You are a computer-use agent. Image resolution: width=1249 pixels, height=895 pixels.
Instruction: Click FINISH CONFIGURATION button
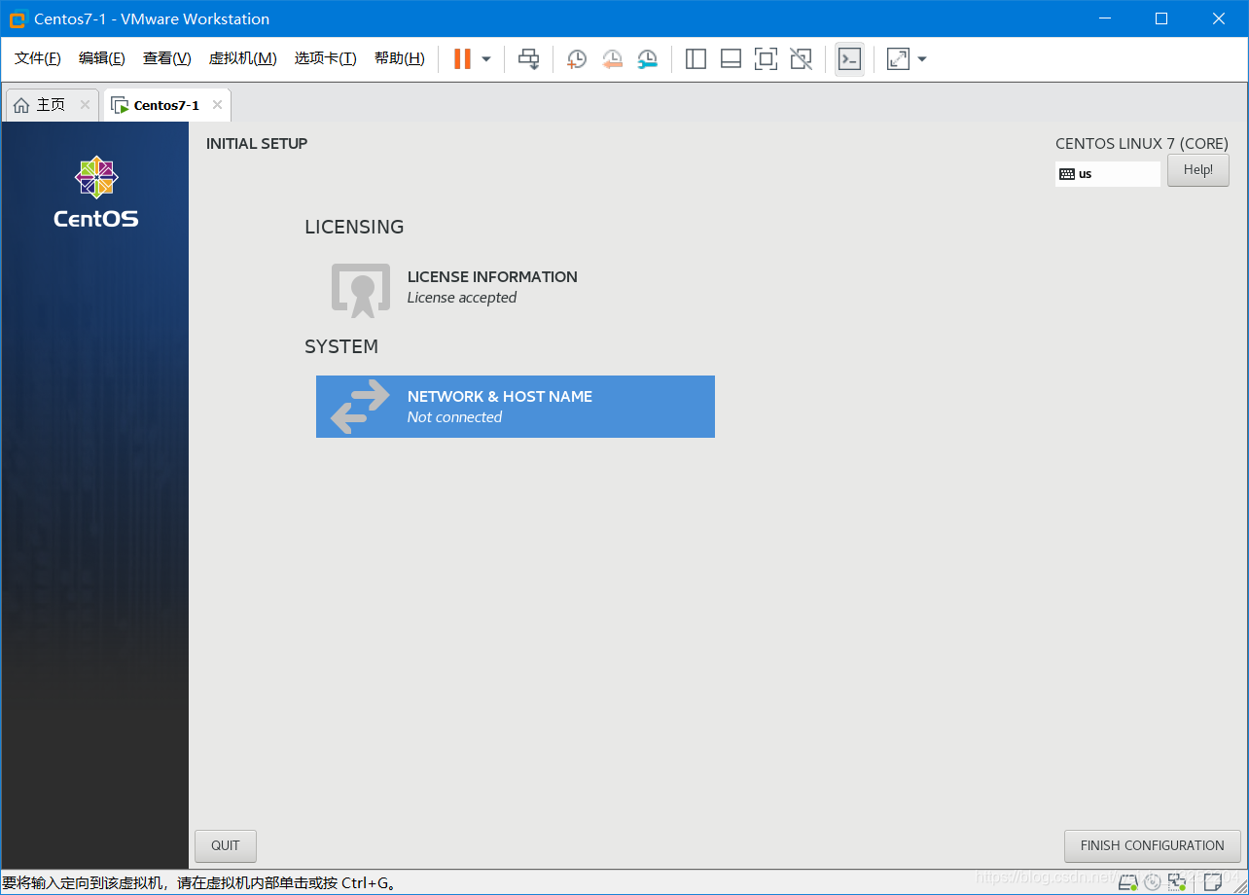tap(1153, 845)
